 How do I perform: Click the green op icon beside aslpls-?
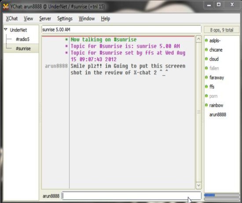pyautogui.click(x=206, y=41)
